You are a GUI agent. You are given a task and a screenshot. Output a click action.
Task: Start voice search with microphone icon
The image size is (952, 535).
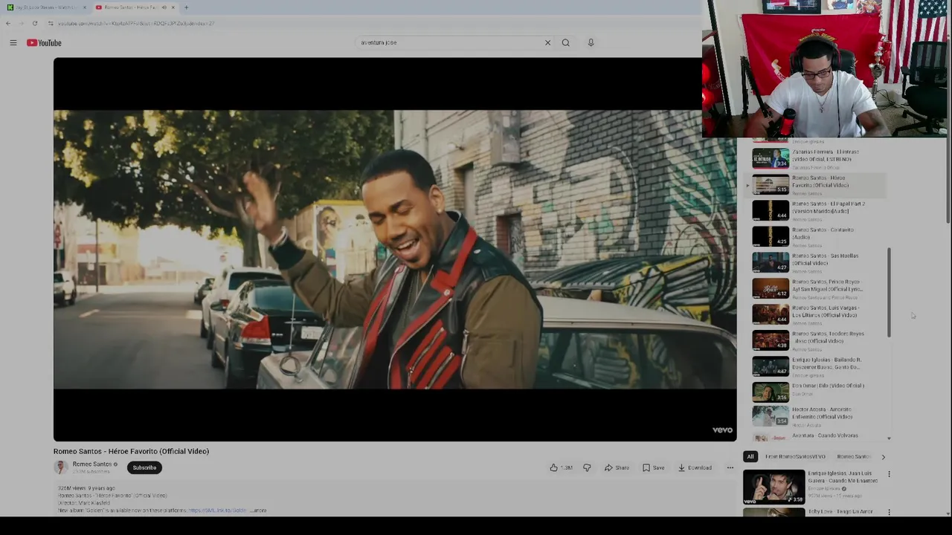click(591, 42)
